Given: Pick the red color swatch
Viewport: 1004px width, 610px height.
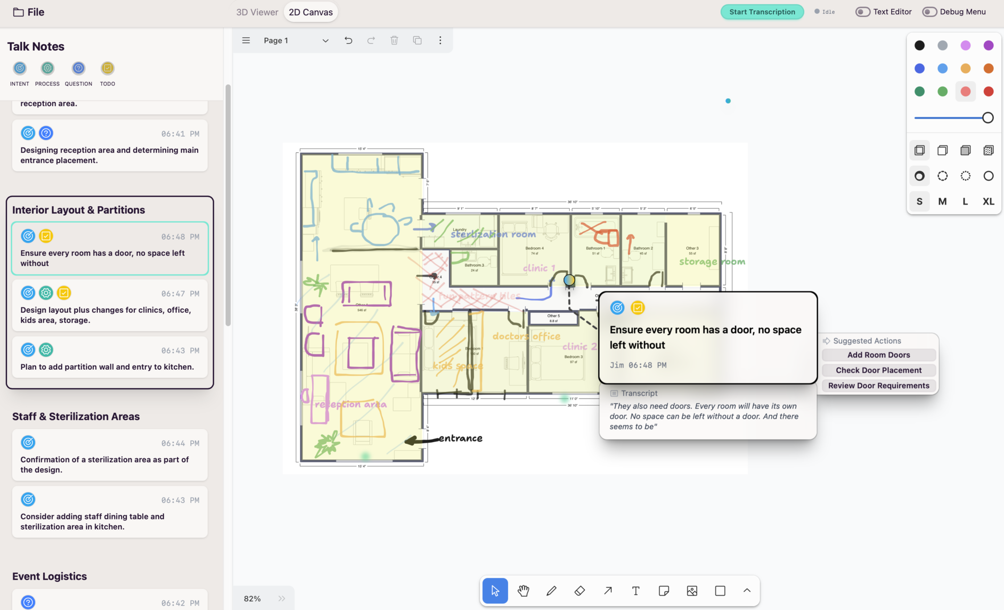Looking at the screenshot, I should pyautogui.click(x=988, y=92).
